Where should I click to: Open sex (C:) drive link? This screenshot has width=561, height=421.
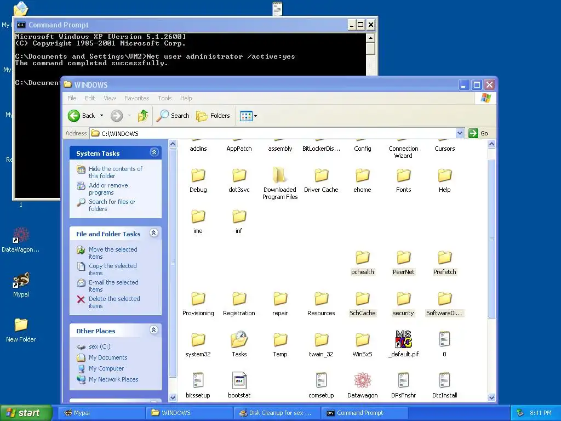click(x=100, y=346)
